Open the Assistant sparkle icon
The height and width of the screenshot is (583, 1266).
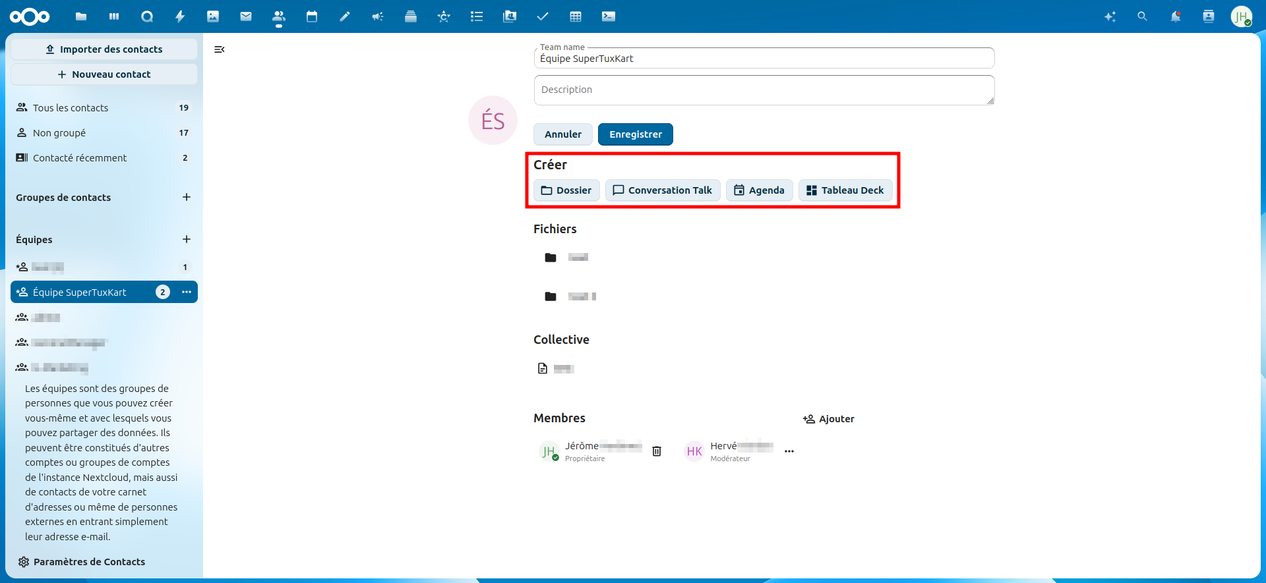tap(1110, 16)
